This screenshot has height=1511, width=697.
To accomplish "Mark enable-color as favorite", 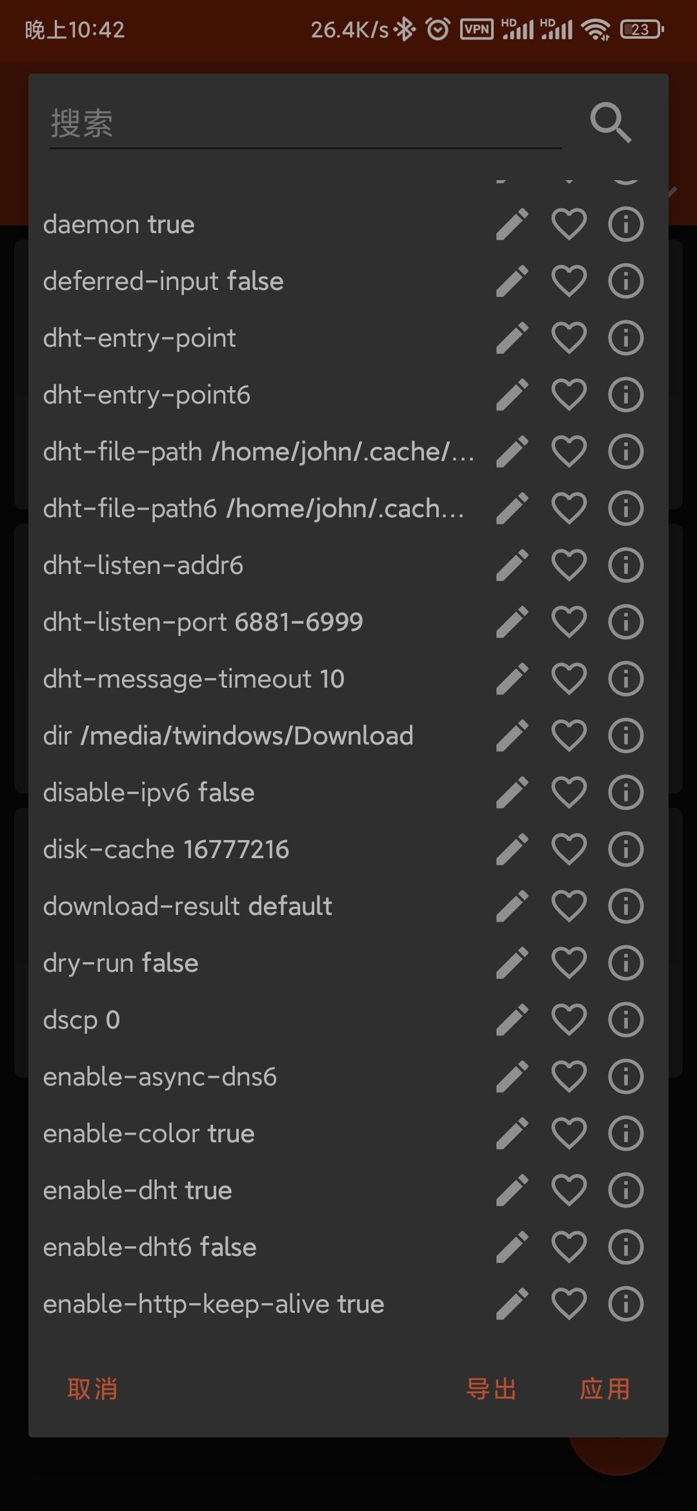I will tap(569, 1134).
